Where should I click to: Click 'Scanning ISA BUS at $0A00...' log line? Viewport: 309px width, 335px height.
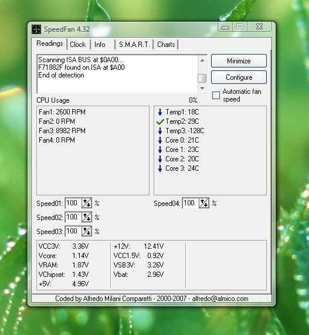[80, 60]
